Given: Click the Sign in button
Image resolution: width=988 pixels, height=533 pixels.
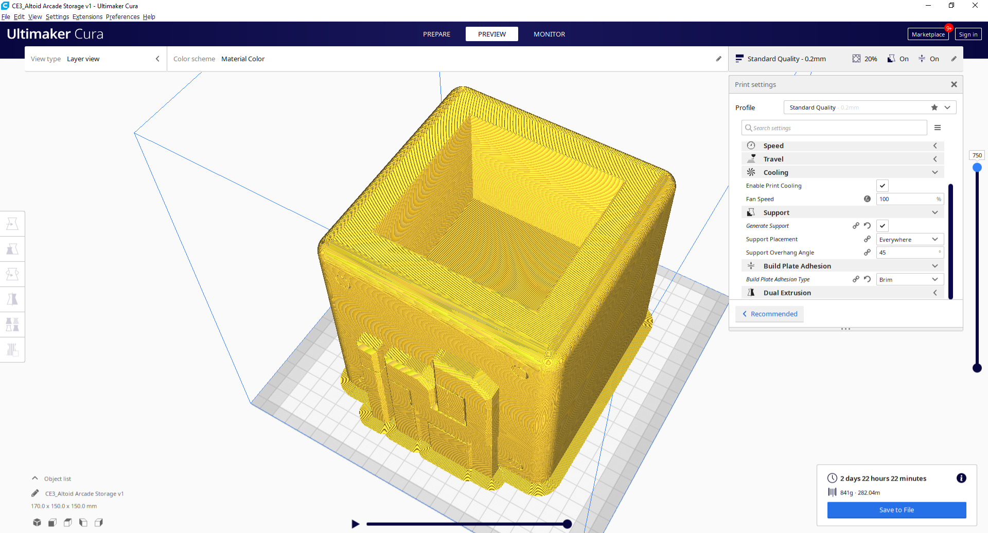Looking at the screenshot, I should point(968,34).
